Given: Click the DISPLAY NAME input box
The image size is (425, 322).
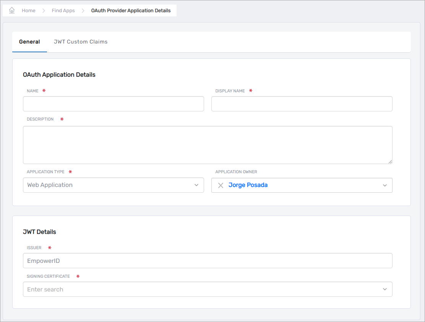Looking at the screenshot, I should coord(302,103).
